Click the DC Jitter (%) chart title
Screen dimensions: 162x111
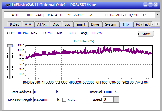[x=84, y=41]
